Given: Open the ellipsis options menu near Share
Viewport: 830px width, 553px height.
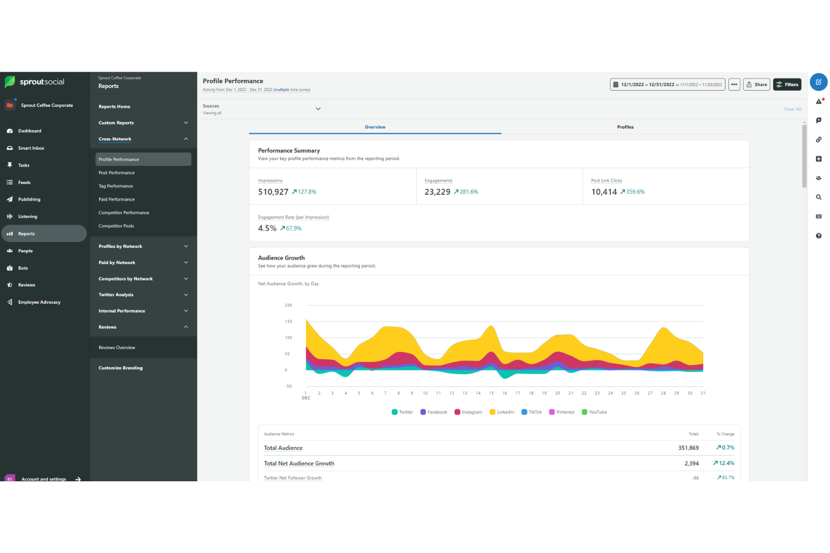Looking at the screenshot, I should point(734,84).
